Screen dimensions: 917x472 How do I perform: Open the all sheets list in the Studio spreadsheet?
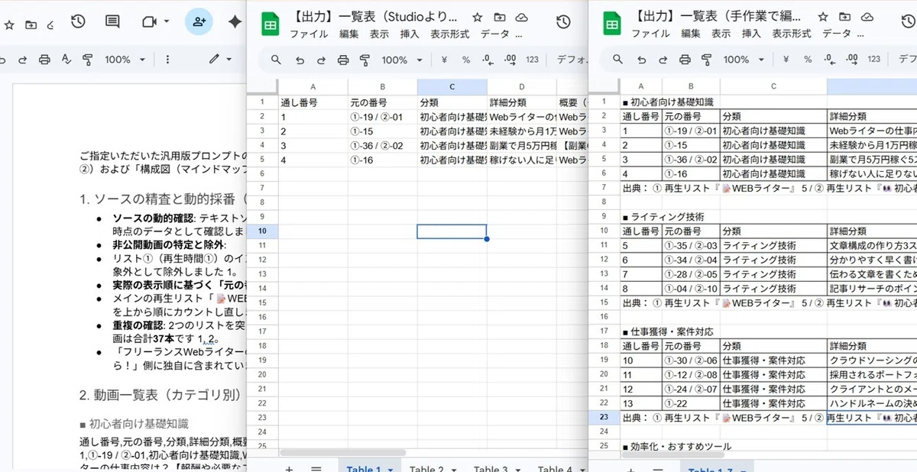coord(316,469)
